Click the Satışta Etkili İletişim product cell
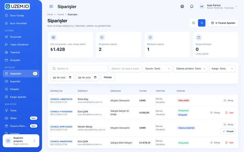Image resolution: width=244 pixels, height=152 pixels. point(121,143)
